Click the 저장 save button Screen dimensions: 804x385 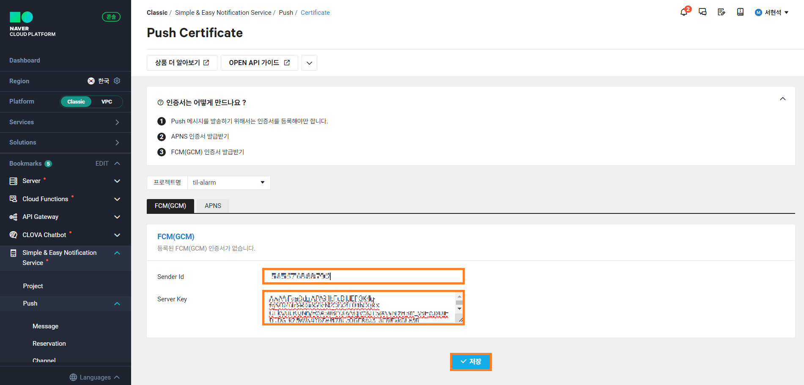(x=471, y=362)
